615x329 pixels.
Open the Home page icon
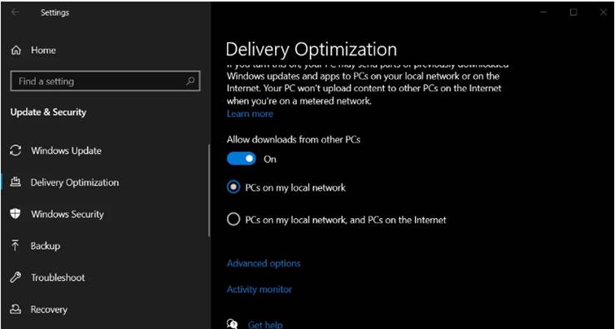point(16,50)
